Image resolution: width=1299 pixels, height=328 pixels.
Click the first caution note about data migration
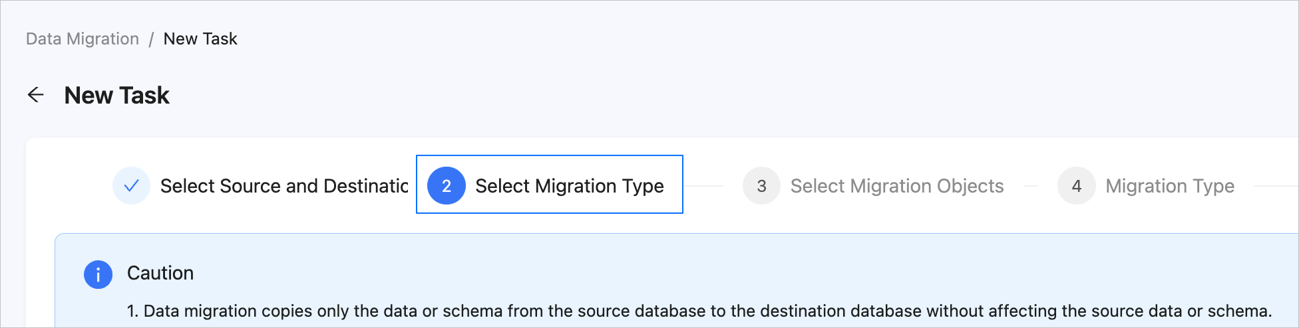coord(699,311)
